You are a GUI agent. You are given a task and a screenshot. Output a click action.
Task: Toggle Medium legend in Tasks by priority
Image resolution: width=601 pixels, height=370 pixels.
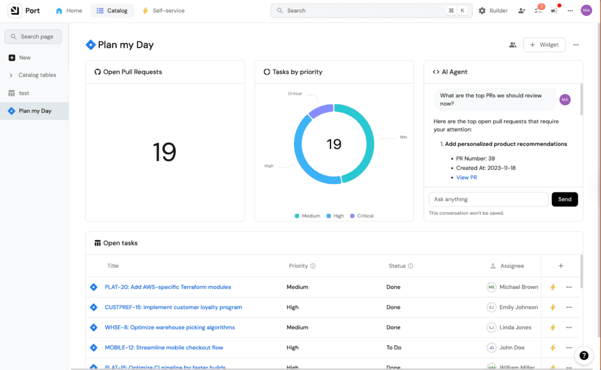coord(308,216)
